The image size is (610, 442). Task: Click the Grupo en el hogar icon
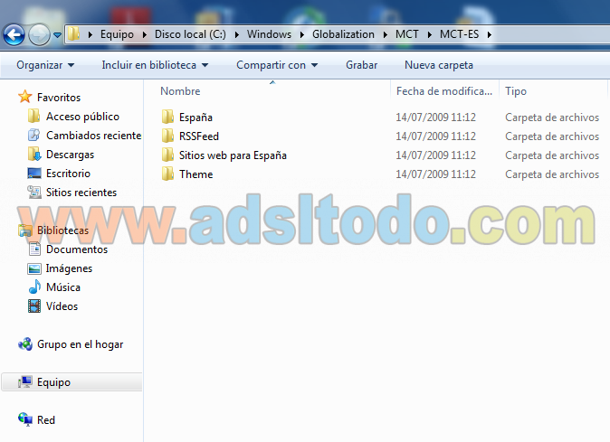pos(25,344)
